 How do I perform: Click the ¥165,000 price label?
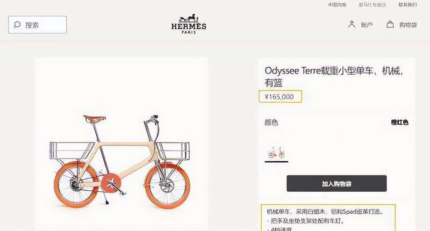280,97
